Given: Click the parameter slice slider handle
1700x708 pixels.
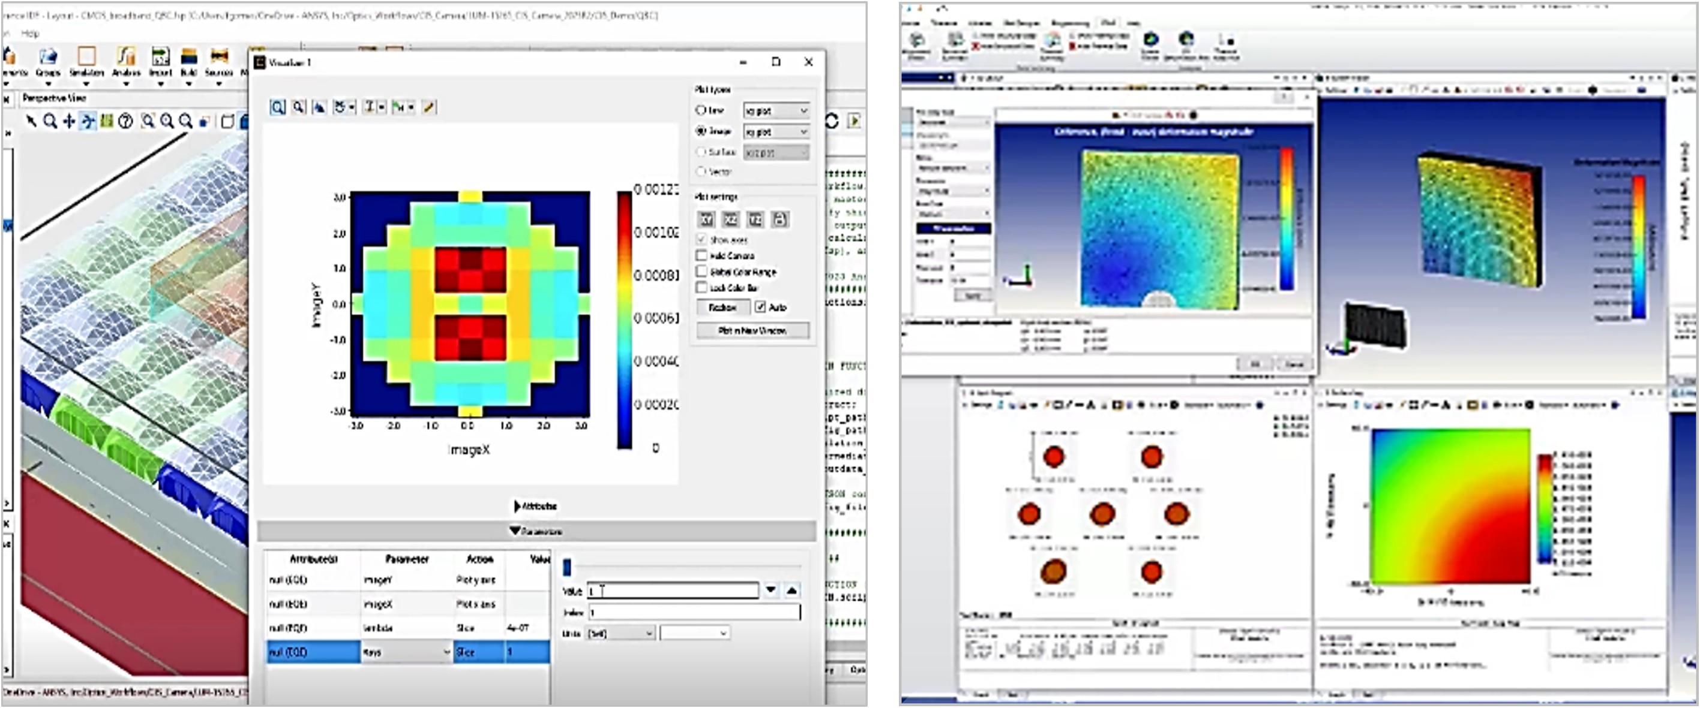Looking at the screenshot, I should [567, 567].
